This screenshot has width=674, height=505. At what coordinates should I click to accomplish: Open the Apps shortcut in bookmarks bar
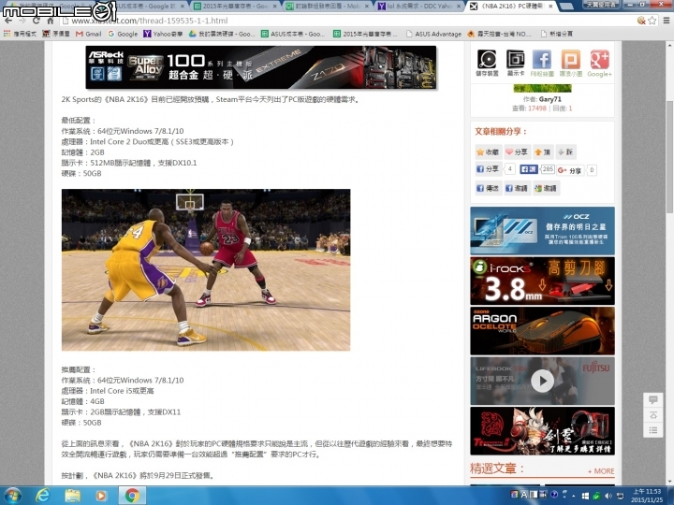[x=20, y=34]
